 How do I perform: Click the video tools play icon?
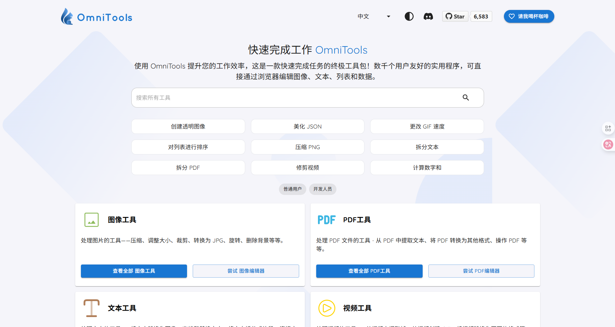point(326,308)
